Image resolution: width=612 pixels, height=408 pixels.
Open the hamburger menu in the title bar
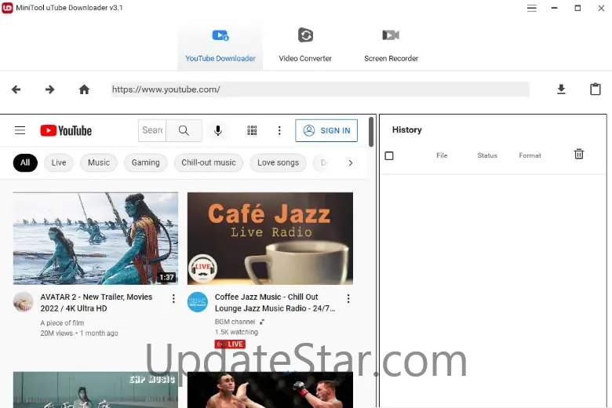(532, 8)
